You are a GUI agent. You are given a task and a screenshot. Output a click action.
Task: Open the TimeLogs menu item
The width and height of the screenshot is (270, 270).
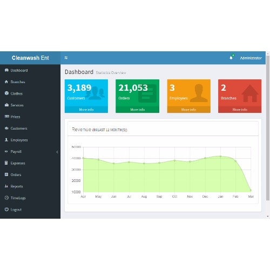tap(30, 198)
